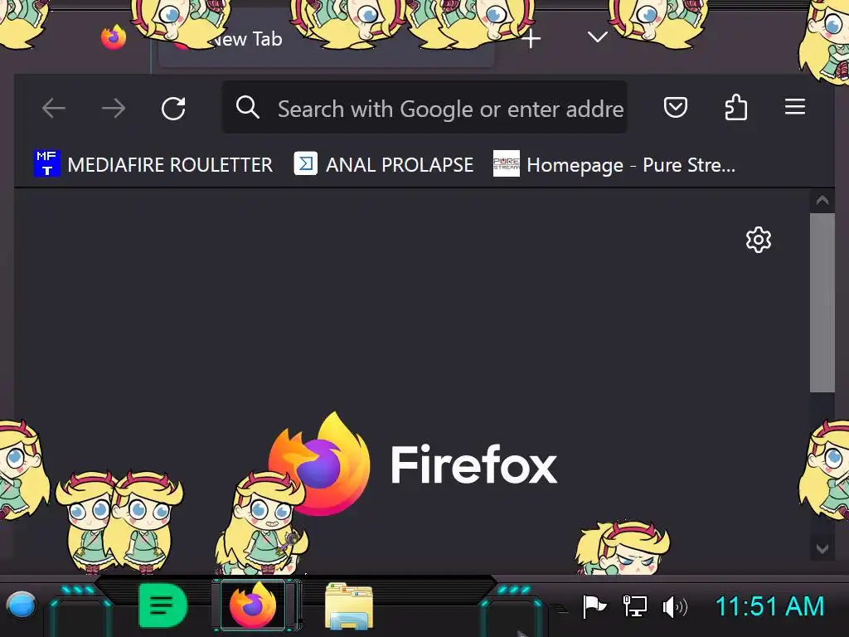Image resolution: width=849 pixels, height=637 pixels.
Task: Open the Extensions puzzle-piece menu
Action: pyautogui.click(x=736, y=107)
